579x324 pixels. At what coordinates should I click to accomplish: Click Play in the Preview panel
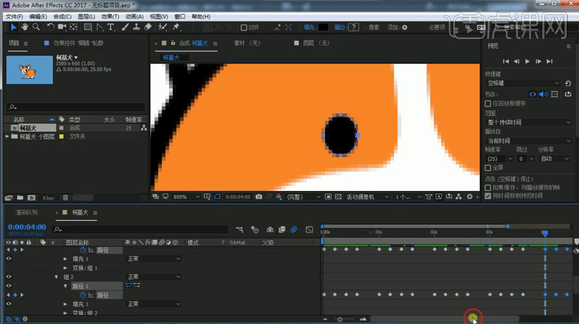coord(528,61)
